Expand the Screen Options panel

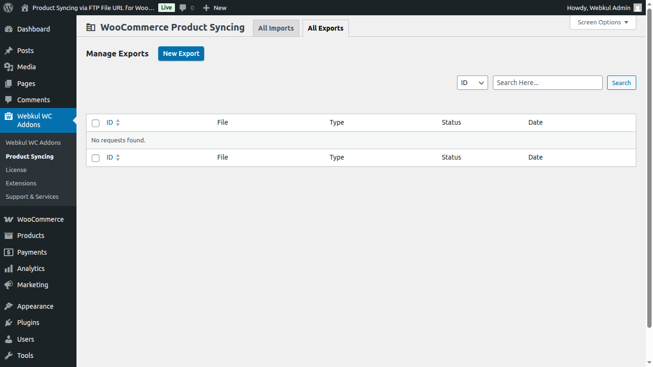[x=602, y=22]
